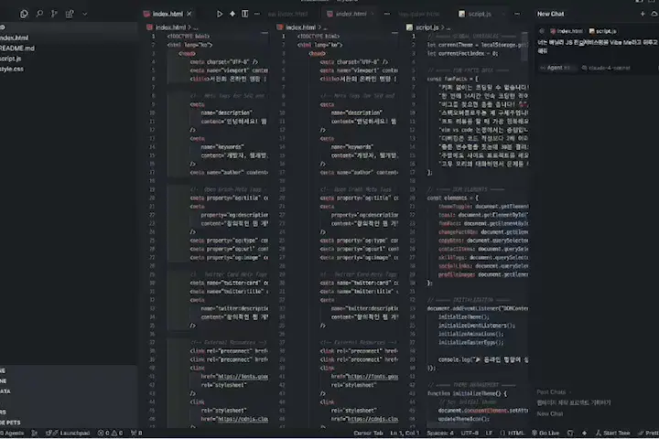The height and width of the screenshot is (439, 659).
Task: Click 'const funFacts' line in script.js
Action: tap(453, 79)
